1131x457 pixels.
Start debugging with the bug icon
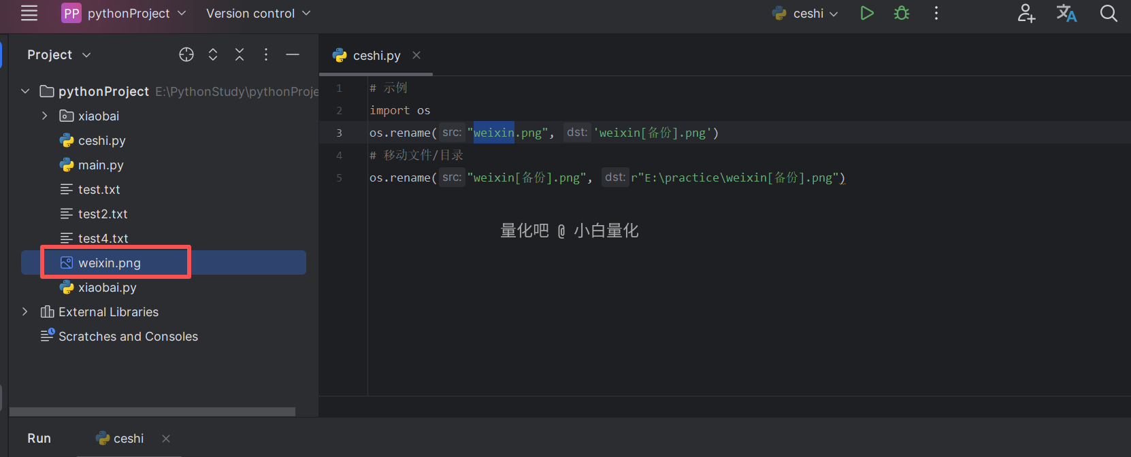click(902, 13)
